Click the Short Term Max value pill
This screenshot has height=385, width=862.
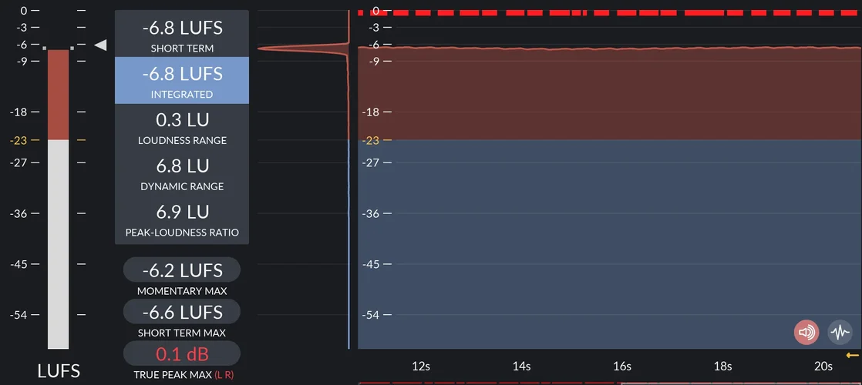point(182,312)
